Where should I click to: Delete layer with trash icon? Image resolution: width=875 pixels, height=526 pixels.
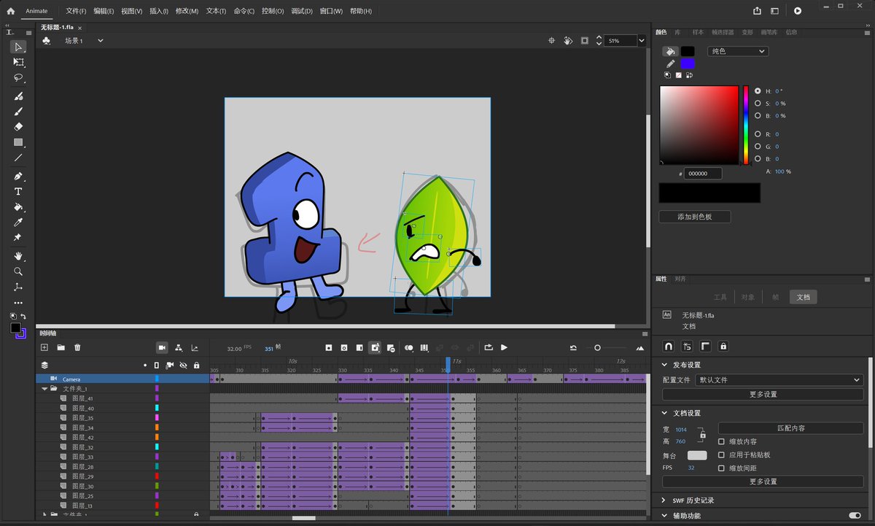coord(77,348)
